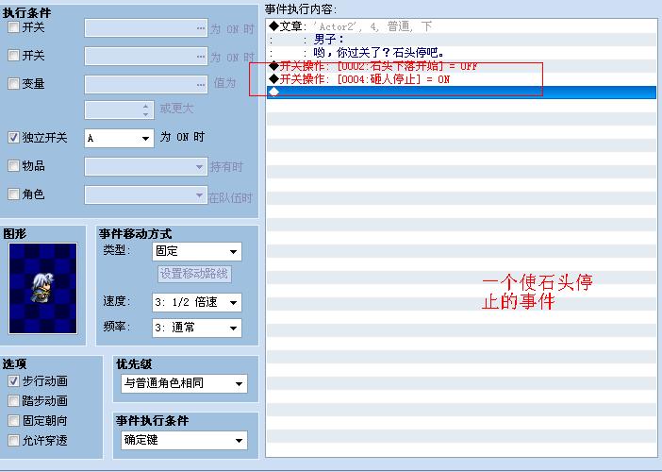Enable the 踏步动画 option

[x=13, y=400]
